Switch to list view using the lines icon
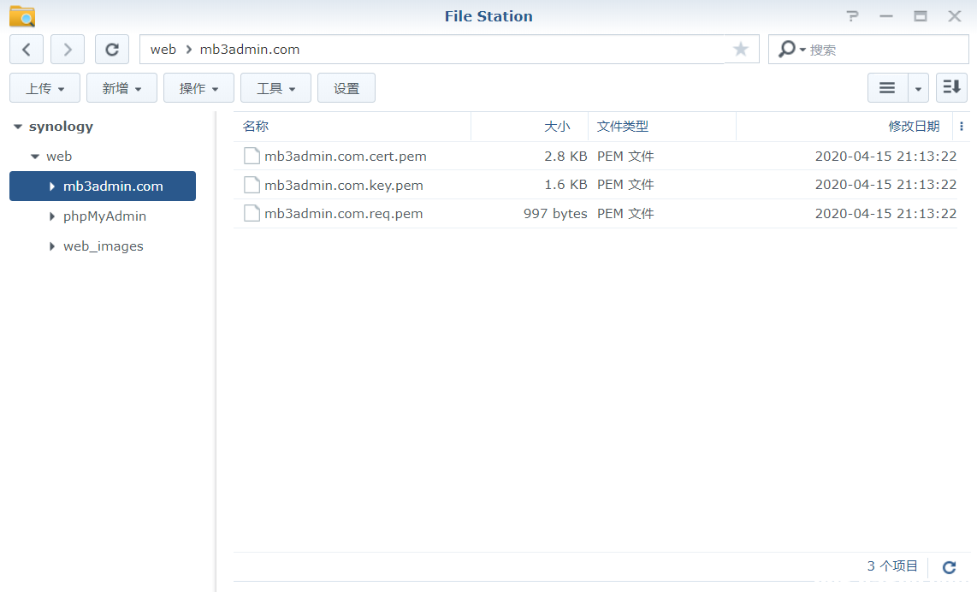The image size is (977, 592). click(x=887, y=88)
